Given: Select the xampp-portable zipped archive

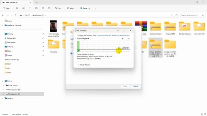Looking at the screenshot, I should pos(156,48).
